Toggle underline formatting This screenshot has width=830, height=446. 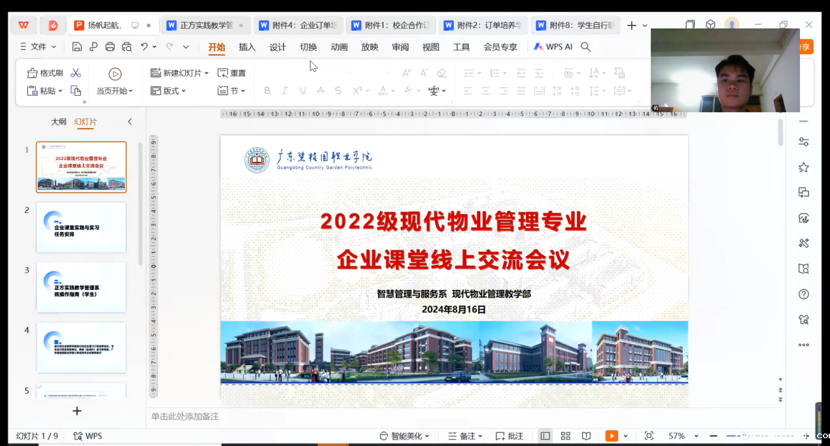302,90
